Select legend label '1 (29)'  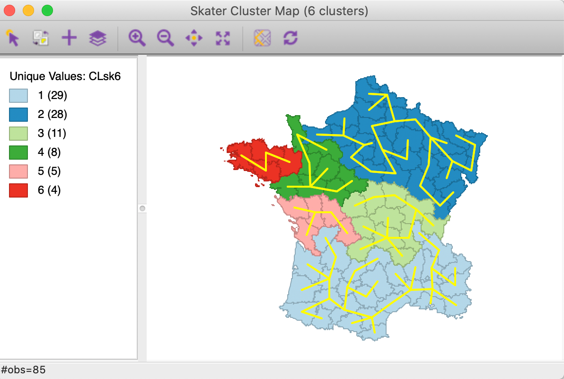(x=53, y=96)
